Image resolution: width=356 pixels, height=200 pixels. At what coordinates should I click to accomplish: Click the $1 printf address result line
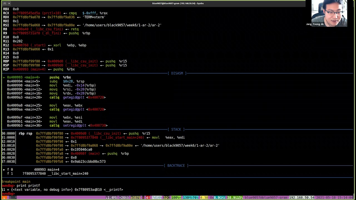coord(62,190)
